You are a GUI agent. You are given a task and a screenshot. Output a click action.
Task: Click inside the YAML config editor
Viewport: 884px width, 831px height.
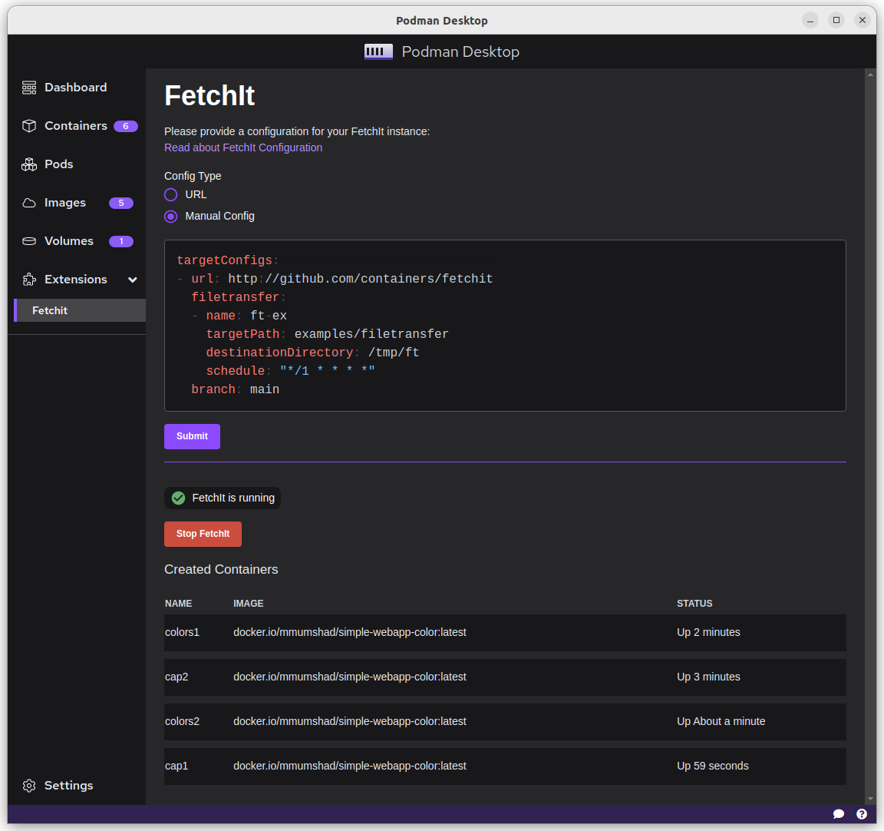[x=505, y=326]
